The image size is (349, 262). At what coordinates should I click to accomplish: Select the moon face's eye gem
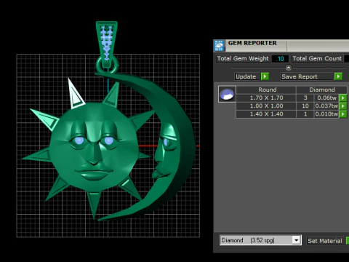point(166,142)
